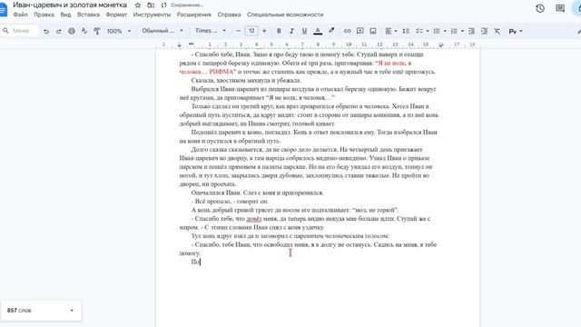
Task: Print the document with printer icon
Action: [x=72, y=31]
